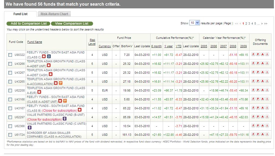
Task: Sort by 2009 calendar year performance
Action: tap(244, 46)
